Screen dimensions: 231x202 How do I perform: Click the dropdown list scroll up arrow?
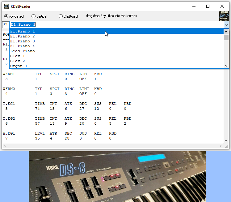tap(226, 32)
